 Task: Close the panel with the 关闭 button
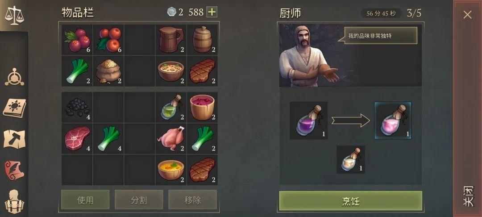pyautogui.click(x=468, y=108)
